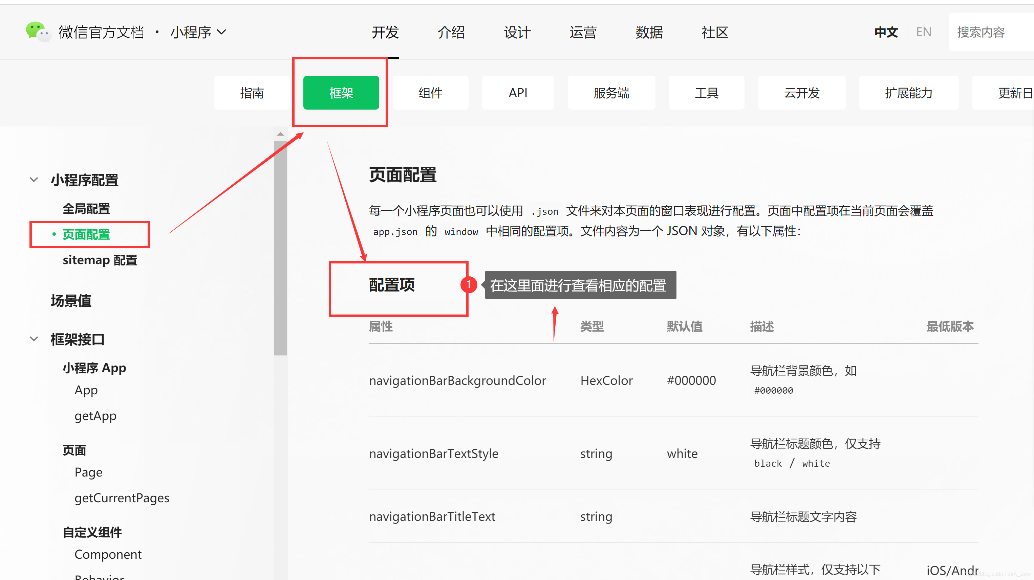The height and width of the screenshot is (580, 1034).
Task: Click the 配置项 section heading
Action: coord(392,285)
